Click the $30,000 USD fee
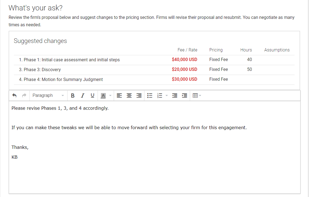 point(185,79)
